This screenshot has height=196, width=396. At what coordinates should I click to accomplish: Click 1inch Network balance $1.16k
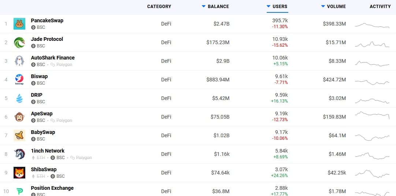coord(222,154)
